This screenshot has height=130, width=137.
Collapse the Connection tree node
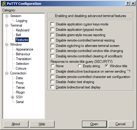pos(7,73)
